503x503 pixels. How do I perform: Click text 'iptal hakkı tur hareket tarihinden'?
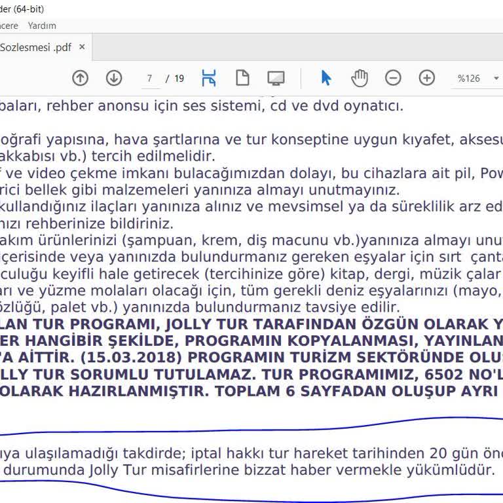[x=307, y=453]
